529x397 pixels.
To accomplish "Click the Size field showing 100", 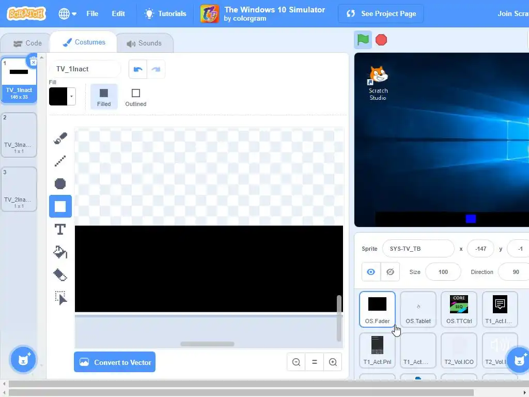I will [443, 272].
